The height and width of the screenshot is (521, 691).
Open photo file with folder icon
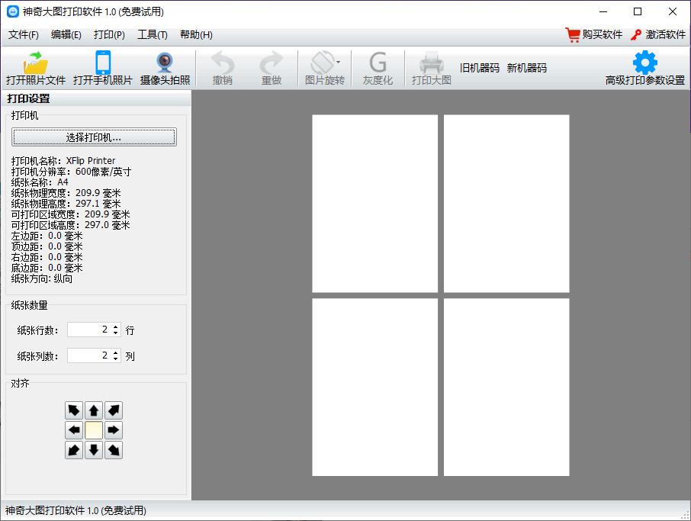coord(36,63)
